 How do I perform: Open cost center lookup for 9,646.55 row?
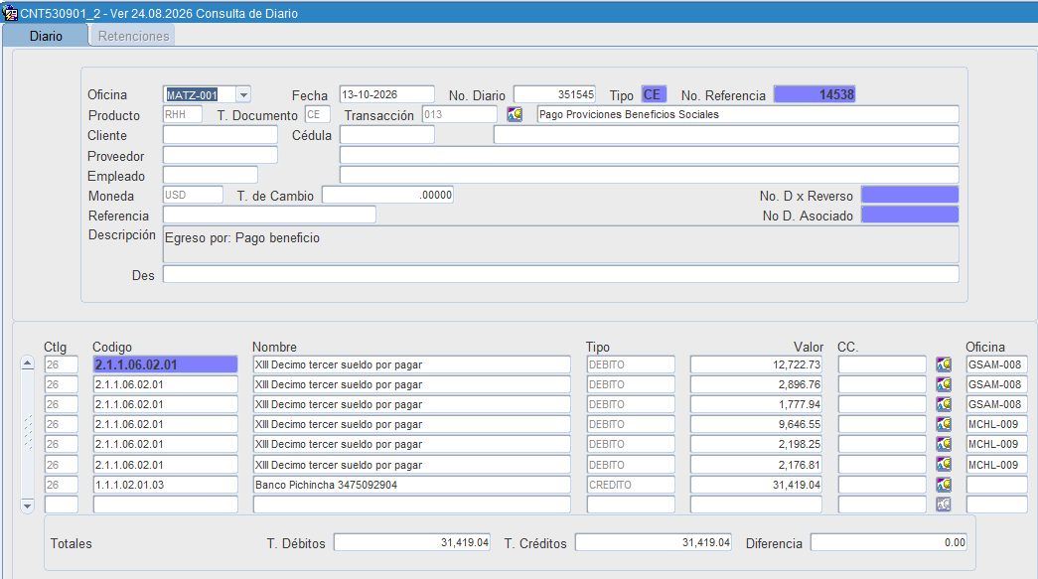point(944,424)
